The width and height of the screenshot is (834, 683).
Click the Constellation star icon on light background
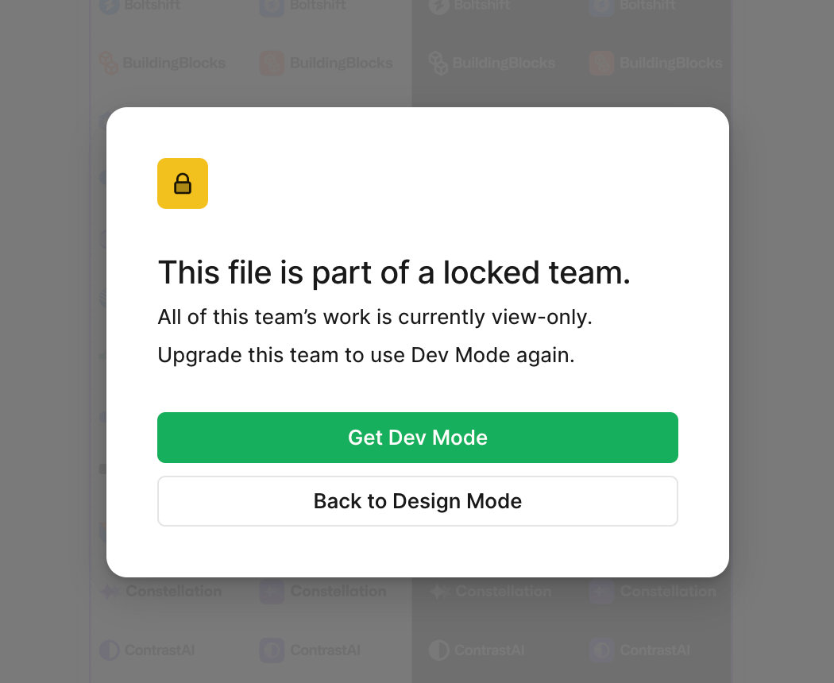point(110,591)
